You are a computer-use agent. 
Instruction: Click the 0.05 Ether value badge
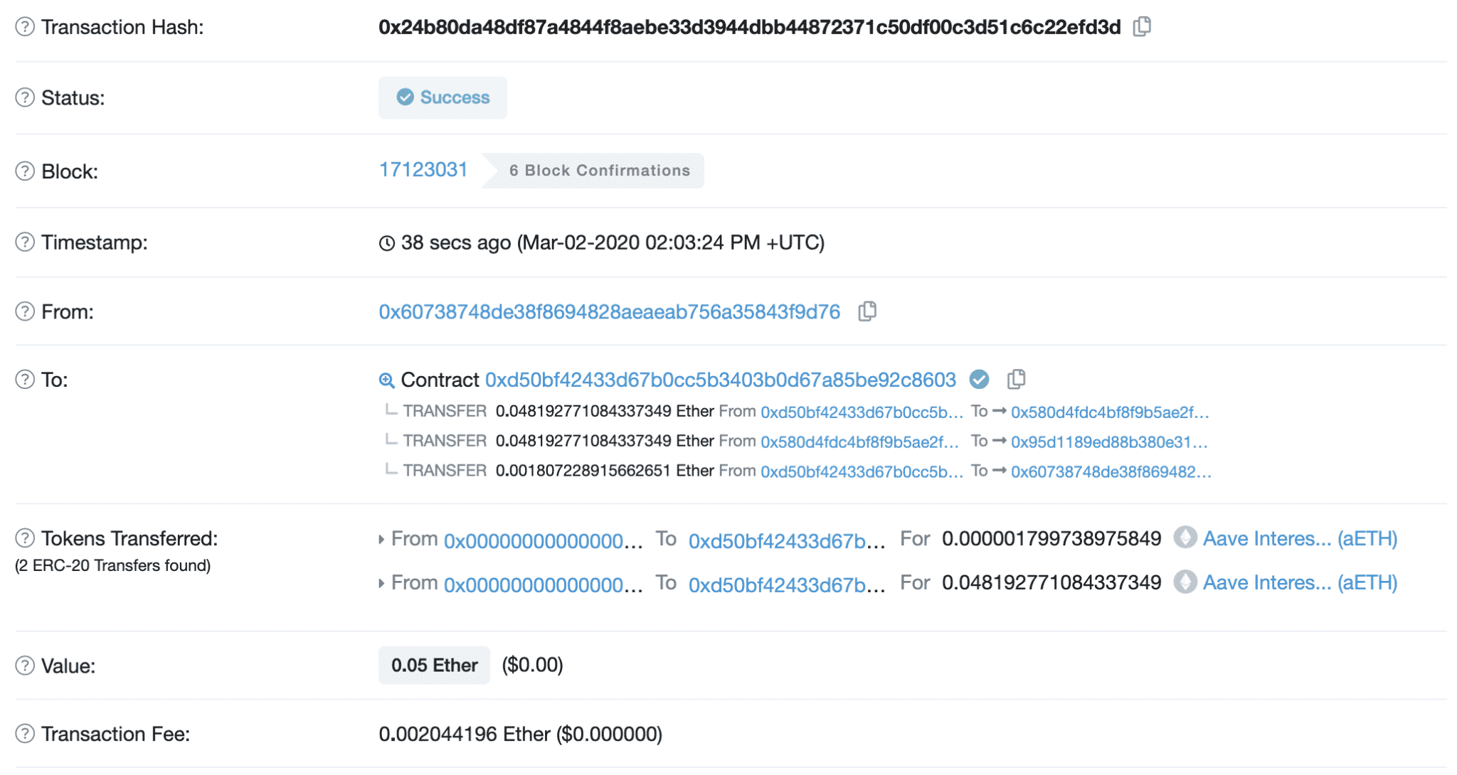click(x=434, y=666)
